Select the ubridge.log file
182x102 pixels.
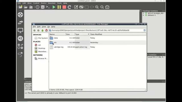point(59,47)
